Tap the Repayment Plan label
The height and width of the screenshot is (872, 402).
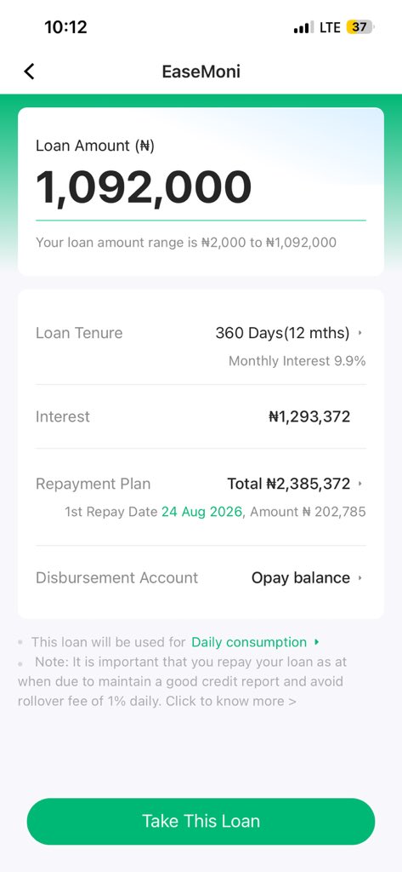coord(93,484)
